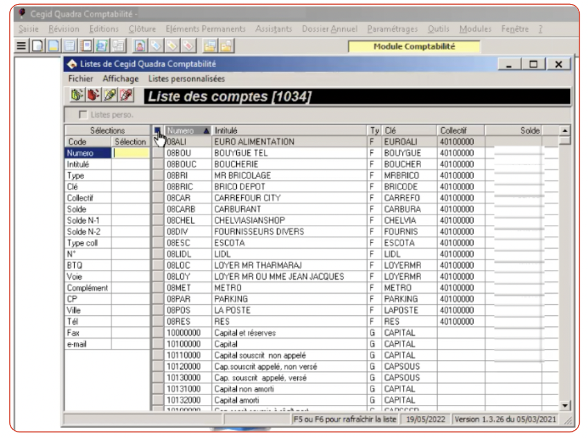Image resolution: width=588 pixels, height=438 pixels.
Task: Click the scrollbar up arrow of the list
Action: pos(565,130)
